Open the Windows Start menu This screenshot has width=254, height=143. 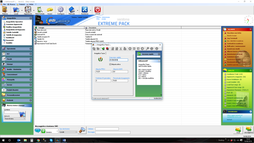click(x=3, y=140)
